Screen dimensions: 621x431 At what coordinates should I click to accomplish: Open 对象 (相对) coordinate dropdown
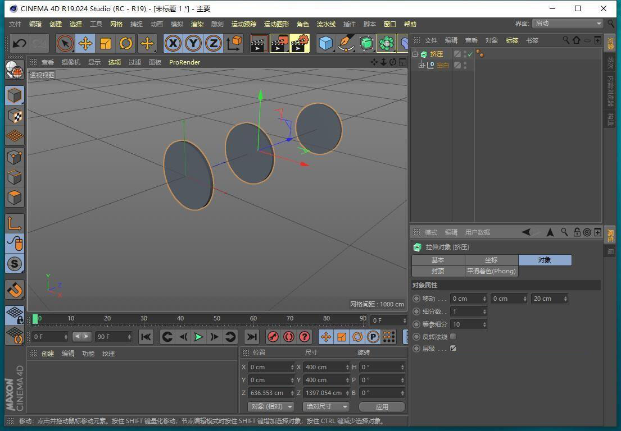(x=271, y=406)
